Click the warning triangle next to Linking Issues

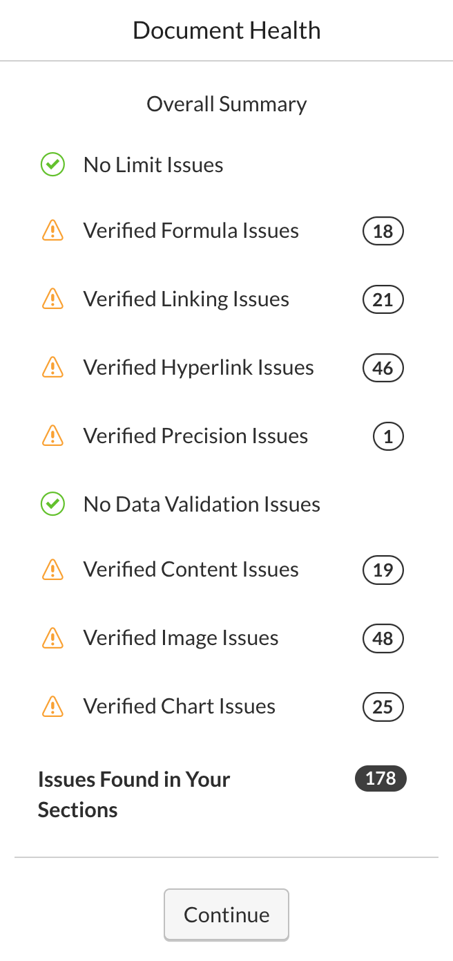pos(52,299)
